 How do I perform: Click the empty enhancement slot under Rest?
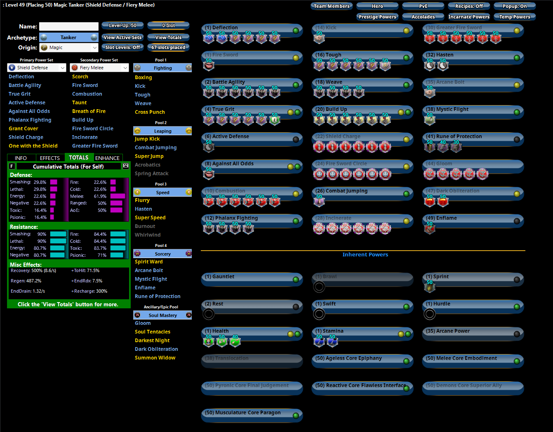209,314
